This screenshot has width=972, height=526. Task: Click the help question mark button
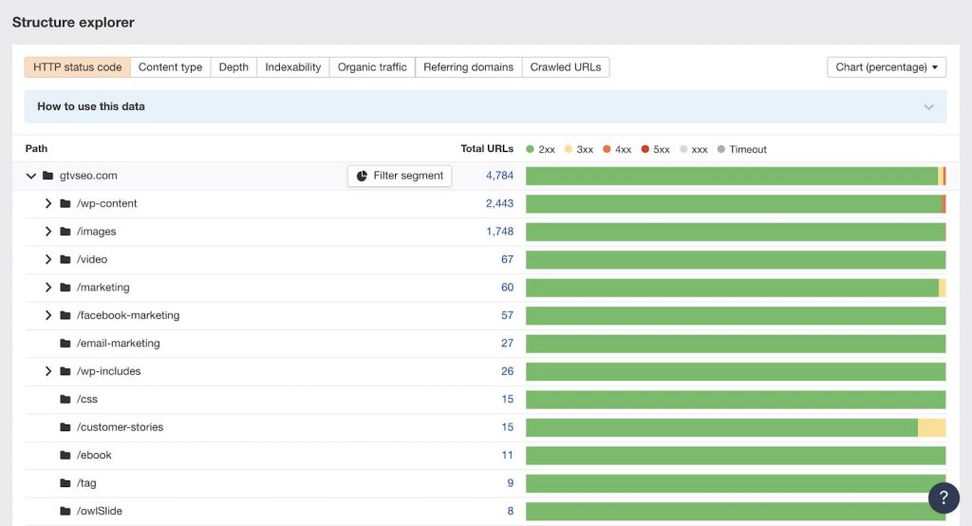click(944, 498)
